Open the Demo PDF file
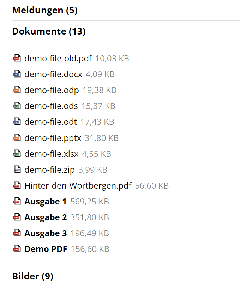This screenshot has width=240, height=295. pyautogui.click(x=46, y=248)
